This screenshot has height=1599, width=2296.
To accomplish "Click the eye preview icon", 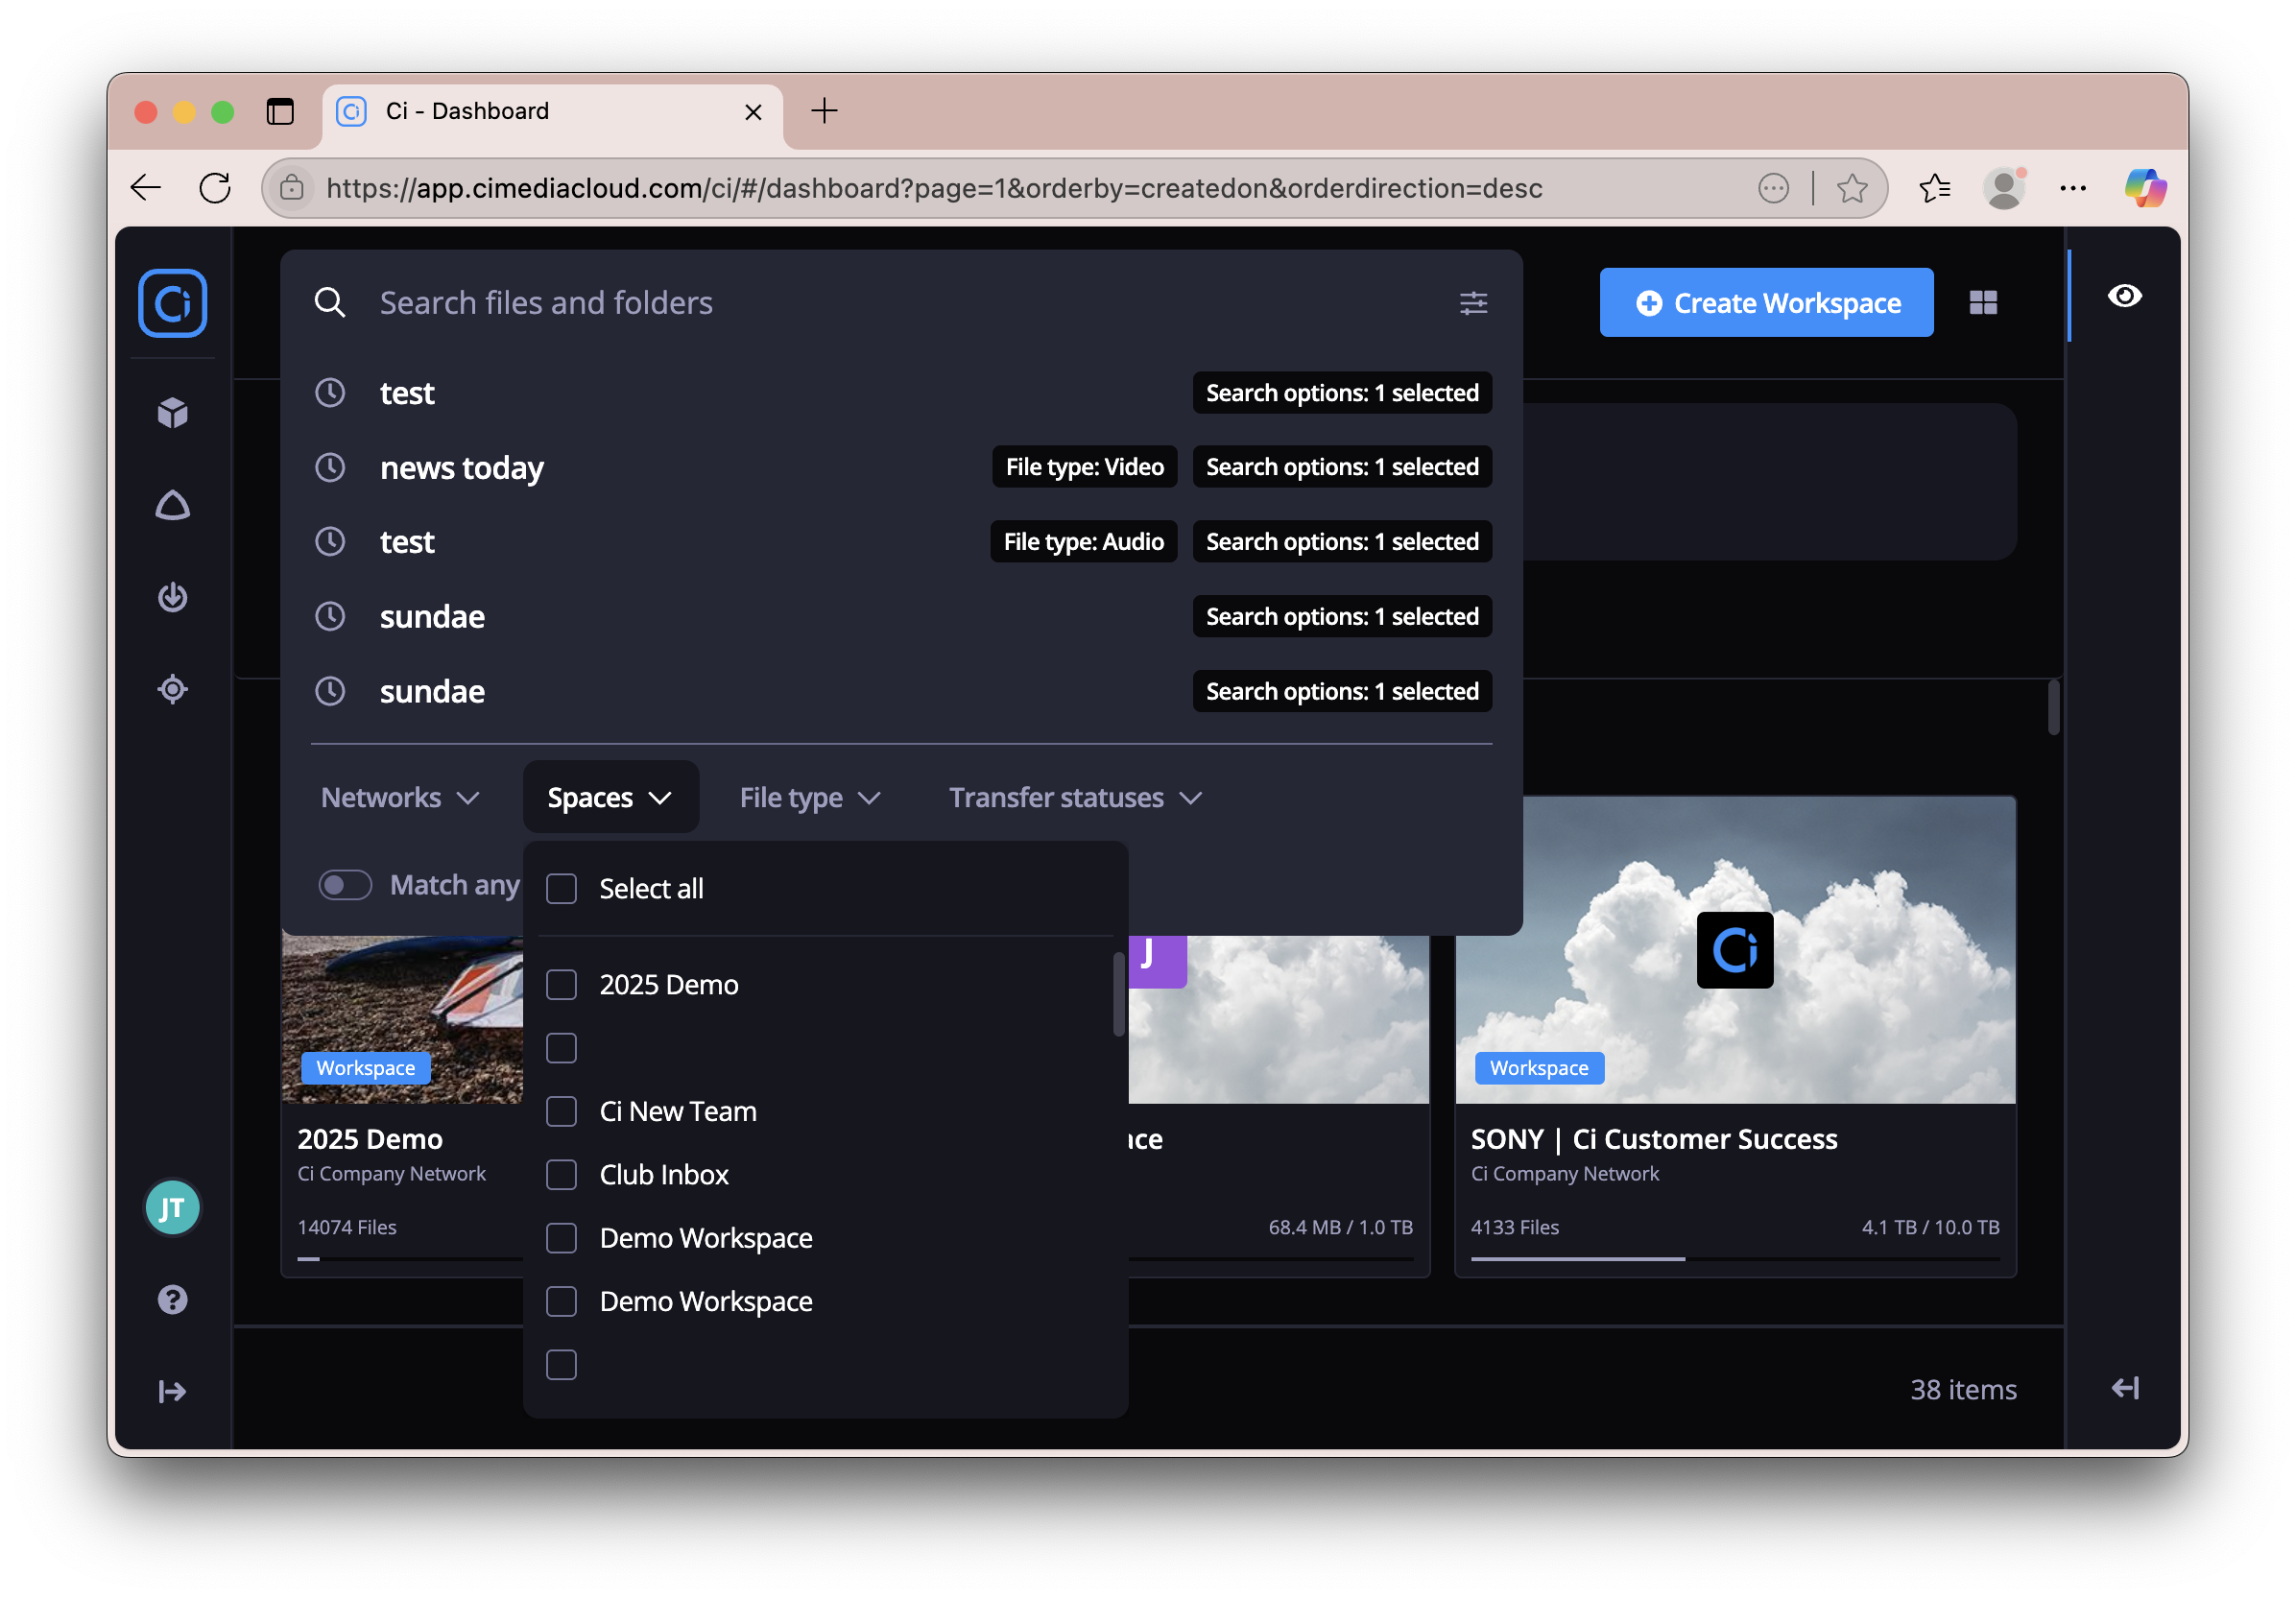I will (2125, 296).
